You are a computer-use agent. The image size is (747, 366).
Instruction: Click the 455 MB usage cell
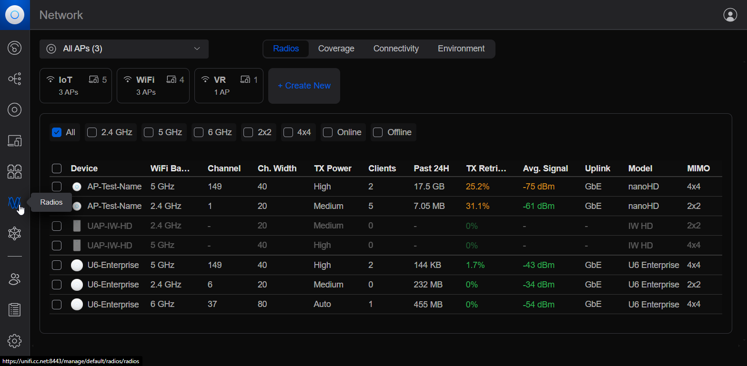[x=428, y=304]
